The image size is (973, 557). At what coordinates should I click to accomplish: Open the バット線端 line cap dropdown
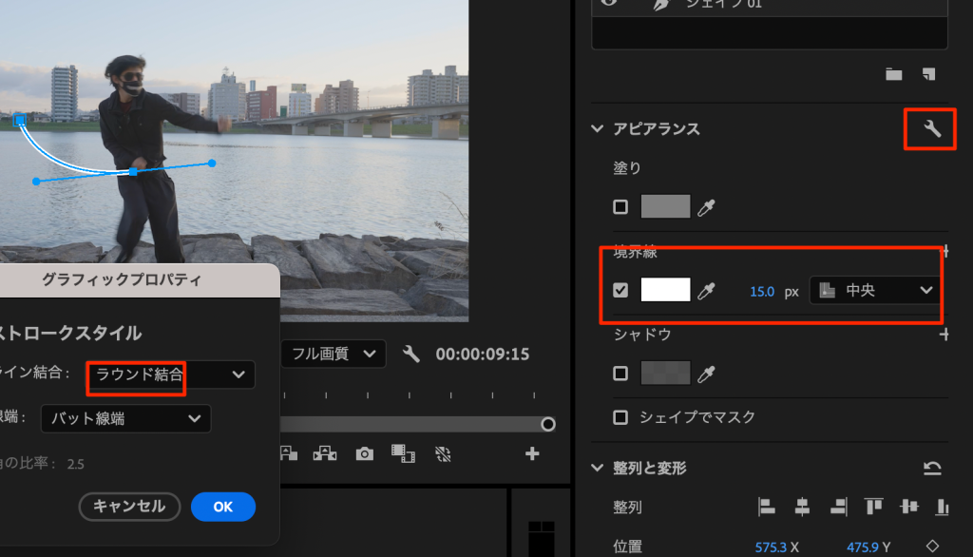(x=126, y=418)
